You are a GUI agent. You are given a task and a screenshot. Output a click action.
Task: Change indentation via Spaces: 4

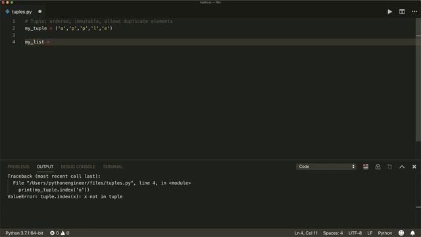(x=333, y=233)
